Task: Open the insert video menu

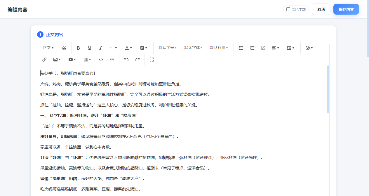Action: [72, 60]
